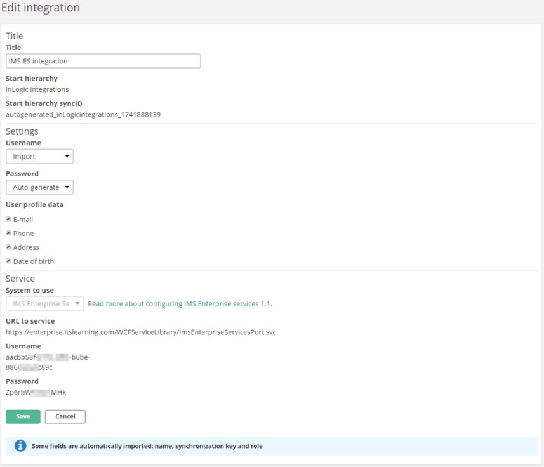Toggle the Date of birth checkbox
Screen dimensions: 544x467
[8, 261]
